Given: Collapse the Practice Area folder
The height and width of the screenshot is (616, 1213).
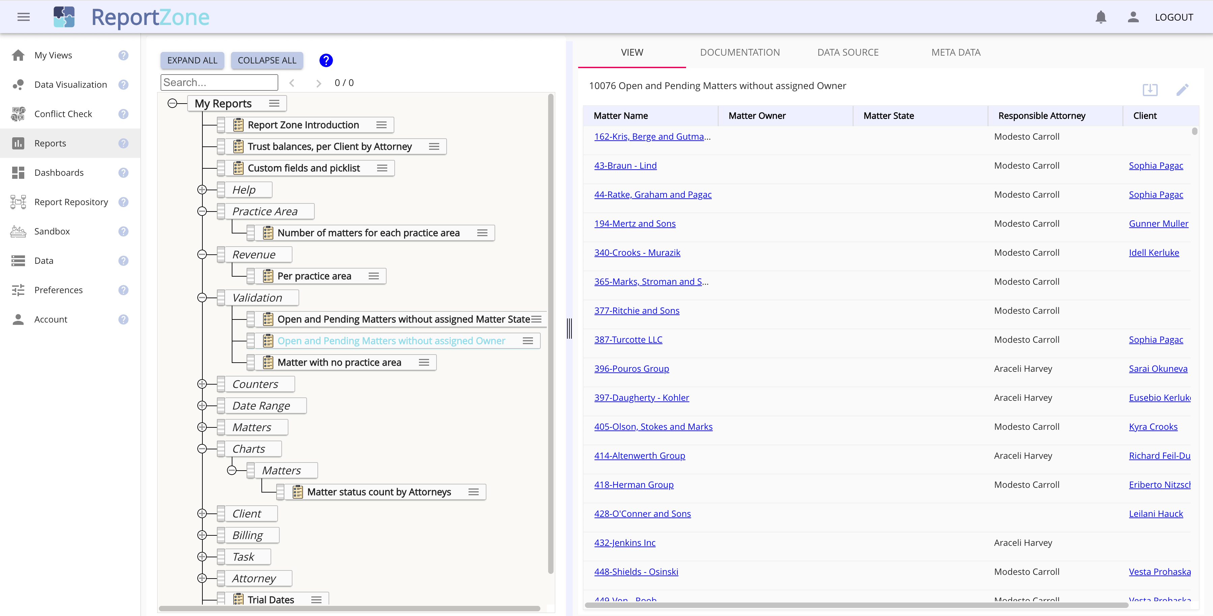Looking at the screenshot, I should 202,211.
